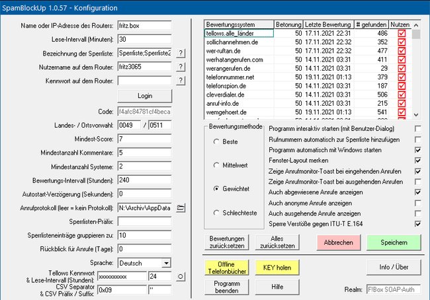Click Programm beenden button
430x300 pixels.
click(x=227, y=287)
